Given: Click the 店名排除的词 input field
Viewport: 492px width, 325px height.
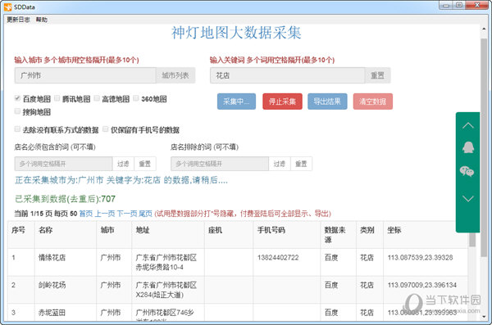Looking at the screenshot, I should (220, 164).
